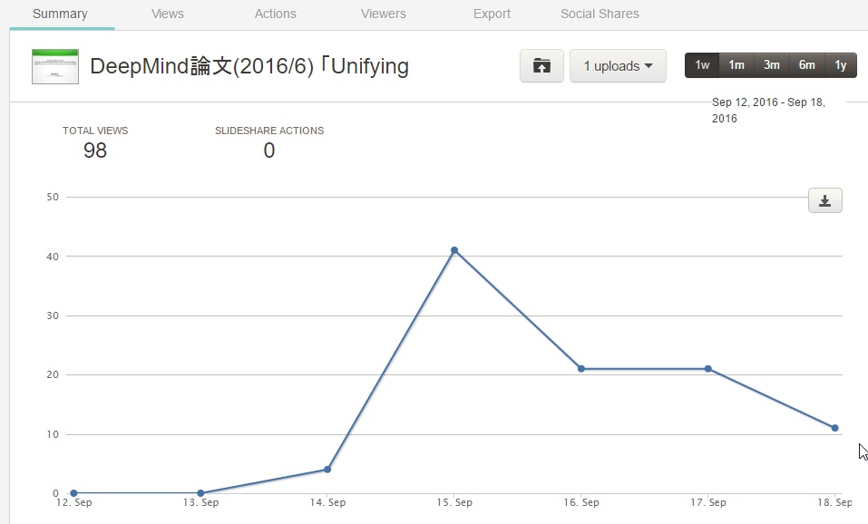This screenshot has width=868, height=524.
Task: Click the DeepMind presentation title link
Action: (249, 66)
